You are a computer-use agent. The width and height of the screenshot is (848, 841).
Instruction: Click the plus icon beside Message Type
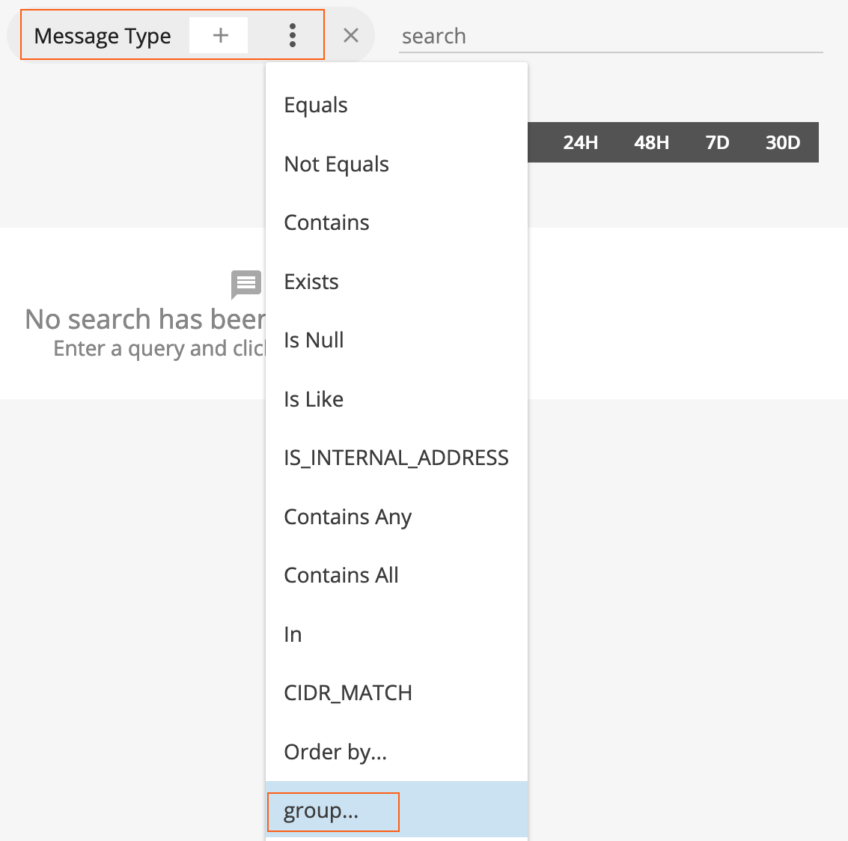[x=219, y=36]
